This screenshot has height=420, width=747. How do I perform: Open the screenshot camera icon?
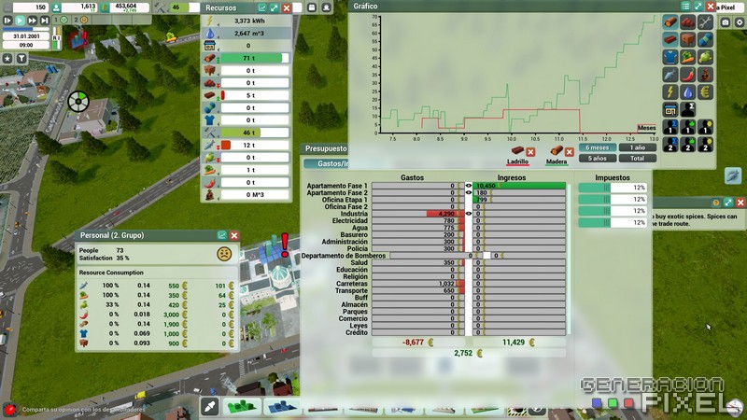click(x=726, y=22)
